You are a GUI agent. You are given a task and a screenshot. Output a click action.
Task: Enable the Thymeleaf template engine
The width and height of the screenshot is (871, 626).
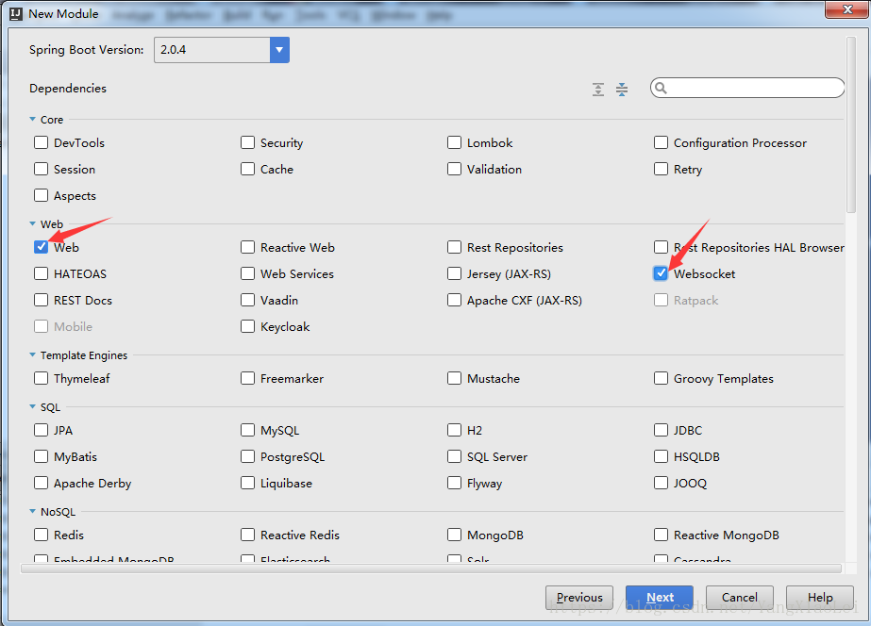click(42, 378)
